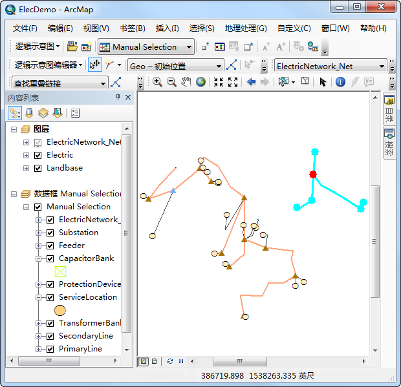Activate the Pan hand tool
Viewport: 401px width, 387px height.
tap(186, 82)
